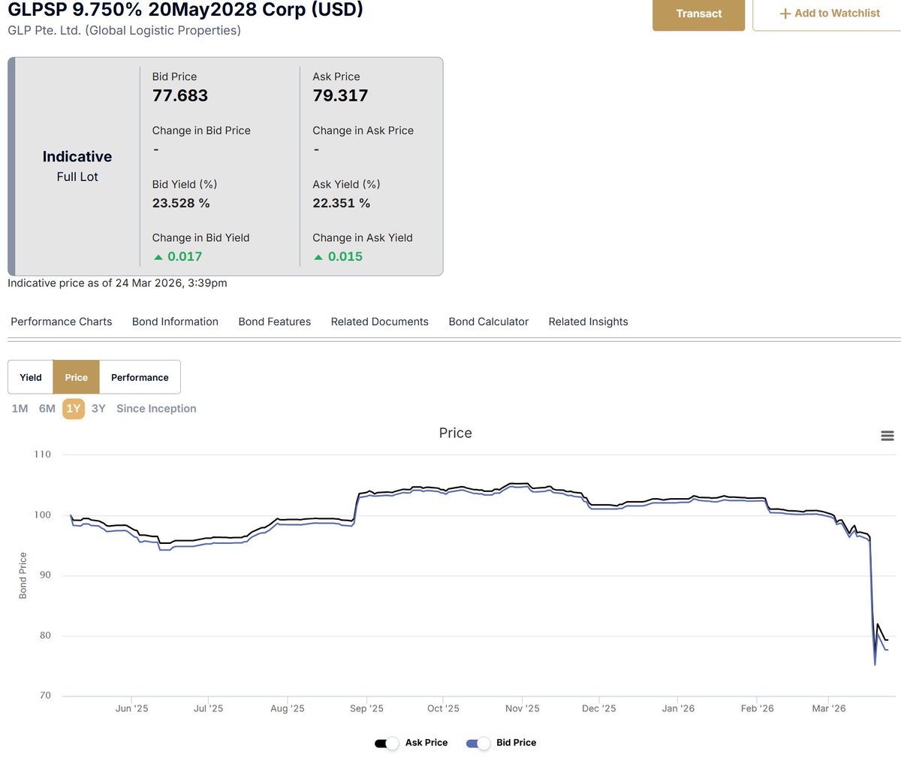The height and width of the screenshot is (764, 901).
Task: Click the indicative price timestamp text
Action: (117, 283)
